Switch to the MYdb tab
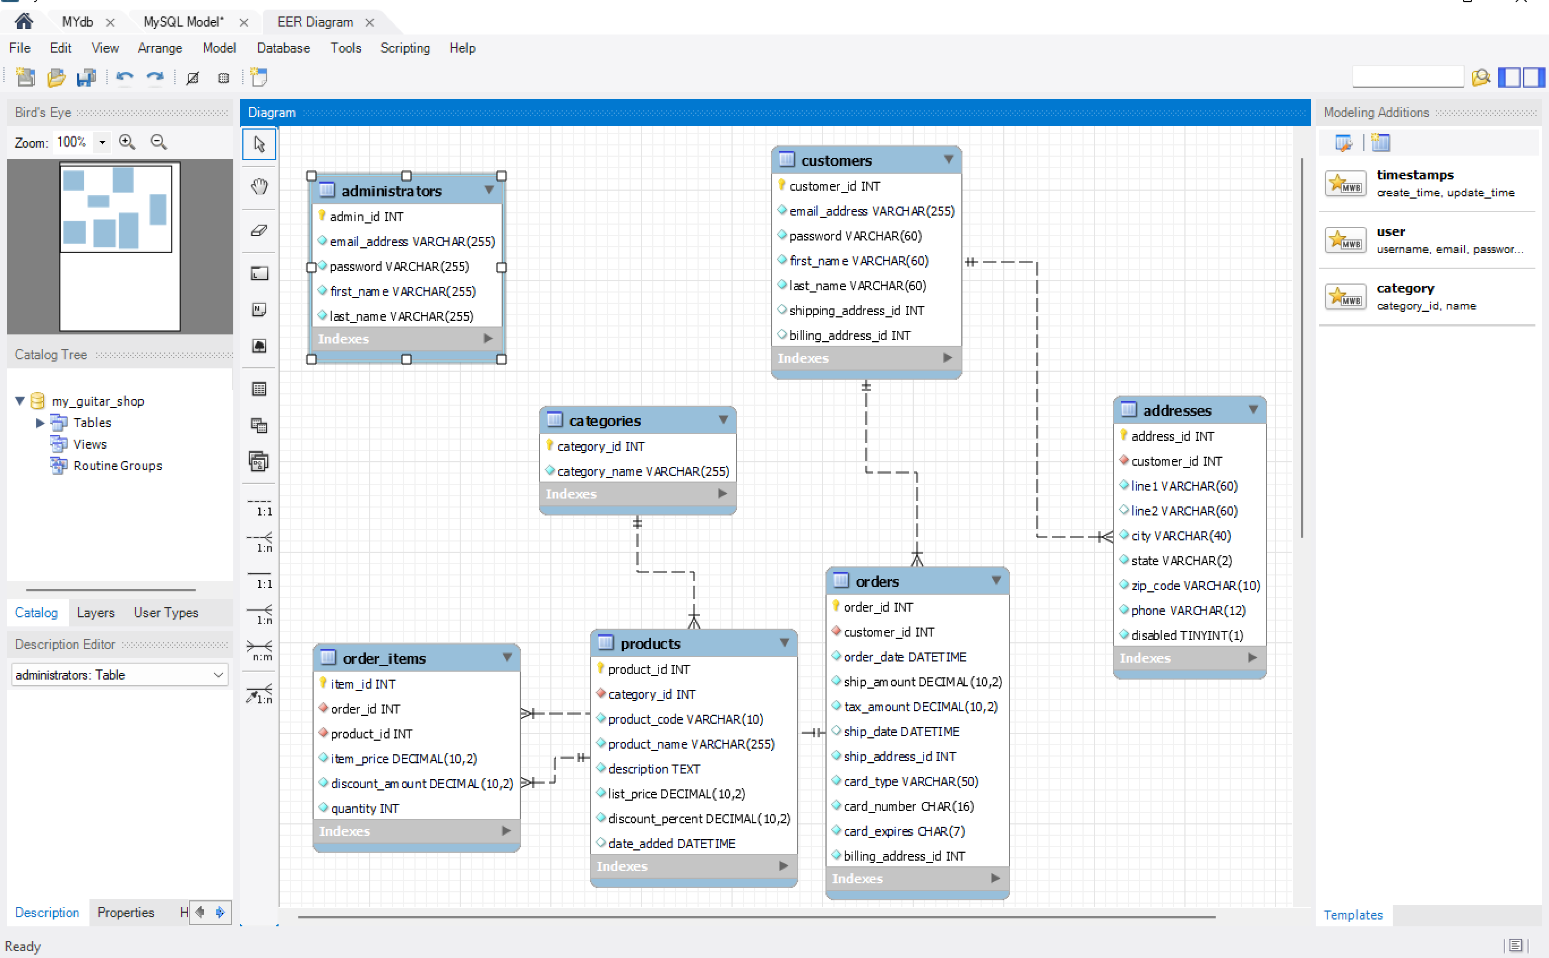Screen dimensions: 1549x958 point(78,22)
